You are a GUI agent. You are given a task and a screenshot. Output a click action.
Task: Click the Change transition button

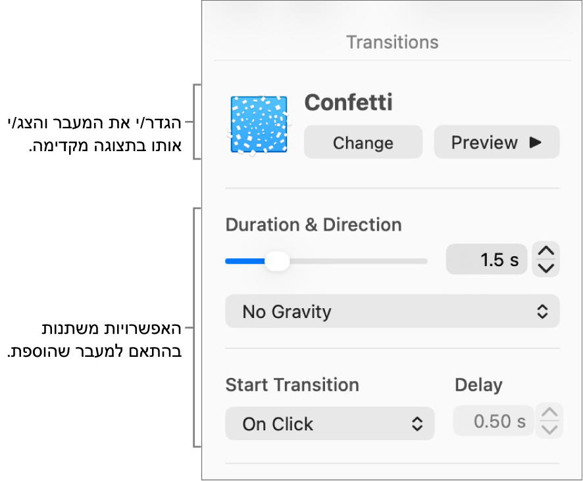[x=363, y=142]
